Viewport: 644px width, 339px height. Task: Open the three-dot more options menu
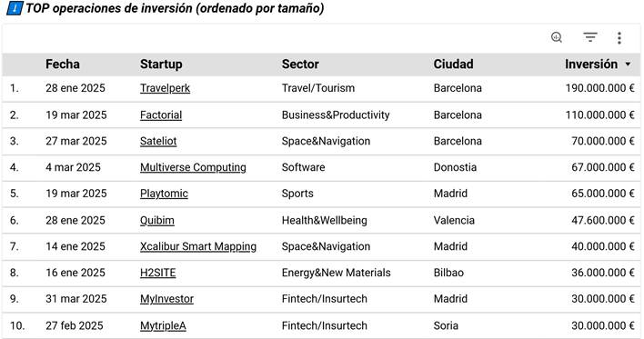point(619,38)
